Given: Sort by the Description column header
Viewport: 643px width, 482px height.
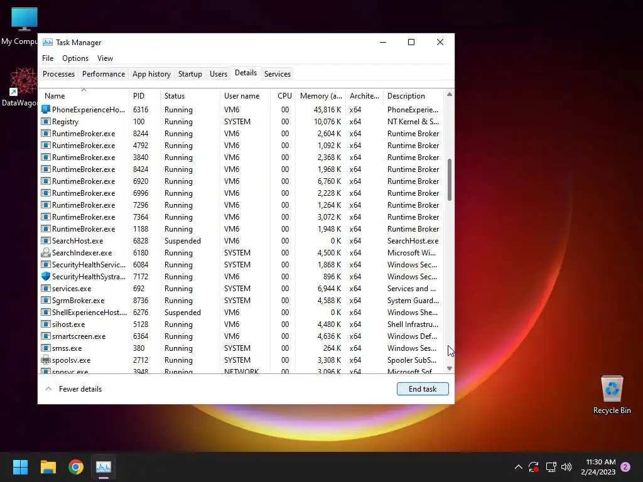Looking at the screenshot, I should pos(413,96).
